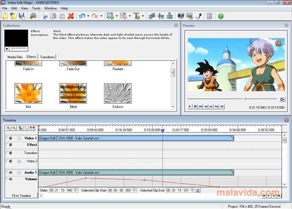This screenshot has height=209, width=292.
Task: Toggle the Effect track checkbox
Action: tap(7, 145)
